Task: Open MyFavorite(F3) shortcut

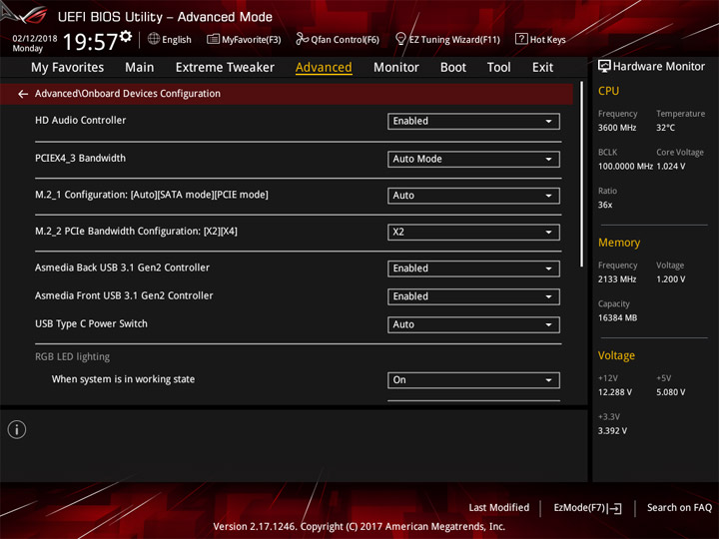Action: (244, 39)
